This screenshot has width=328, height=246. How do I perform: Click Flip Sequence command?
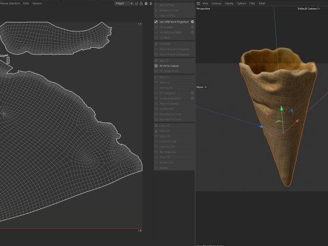coord(167,152)
